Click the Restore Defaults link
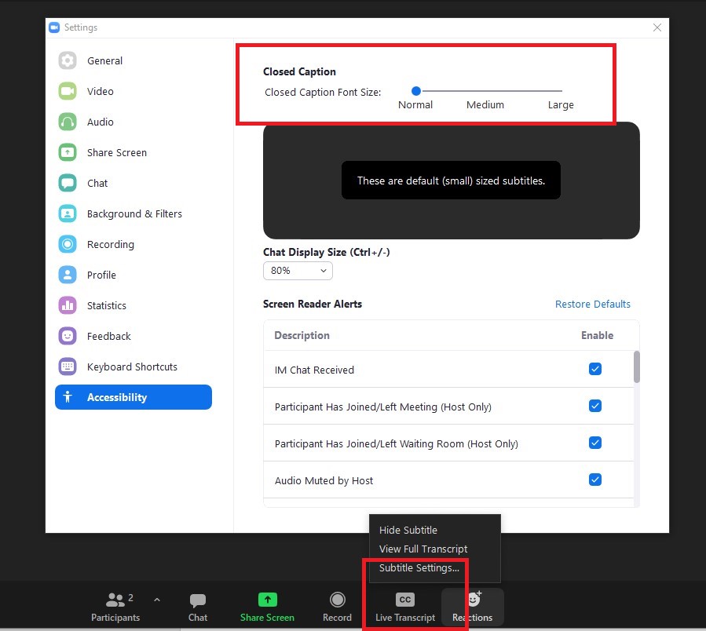Viewport: 706px width, 631px height. [593, 305]
